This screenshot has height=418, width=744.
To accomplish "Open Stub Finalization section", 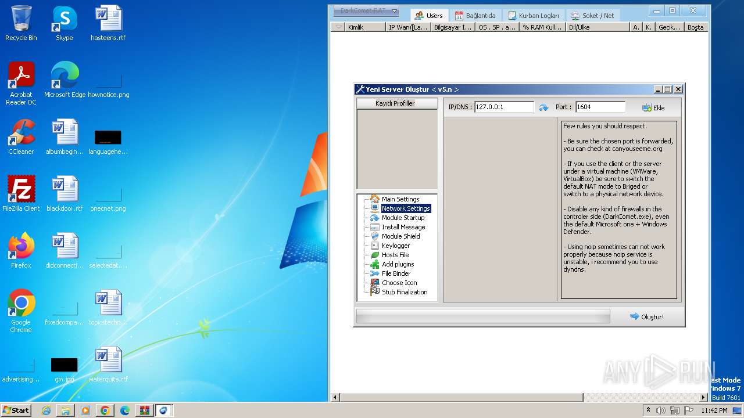I will (405, 292).
